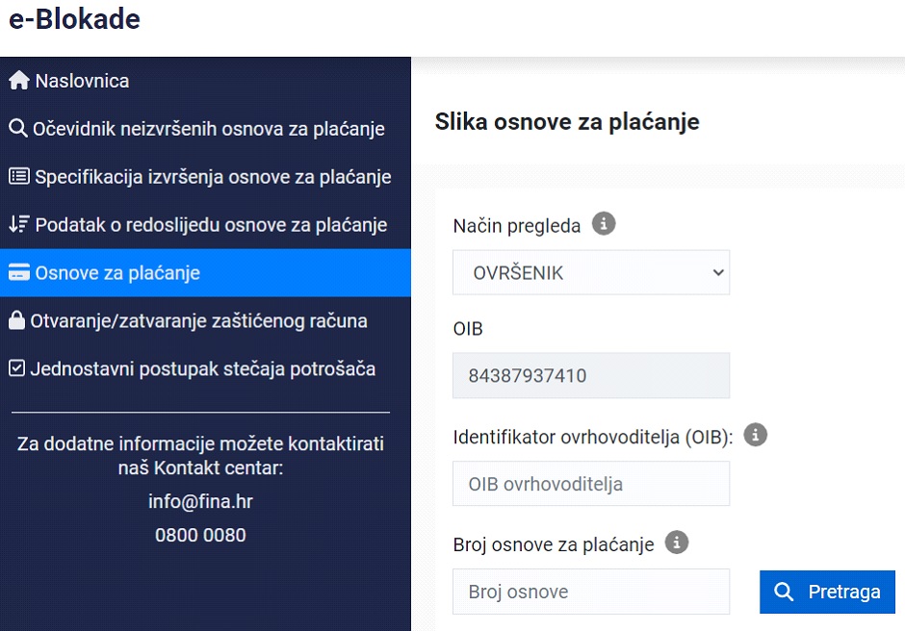
Task: Click the list icon beside Specifikacija izvršenja
Action: 18,177
